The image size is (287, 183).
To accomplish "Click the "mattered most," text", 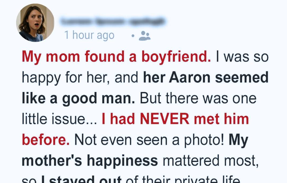I will pos(211,160).
